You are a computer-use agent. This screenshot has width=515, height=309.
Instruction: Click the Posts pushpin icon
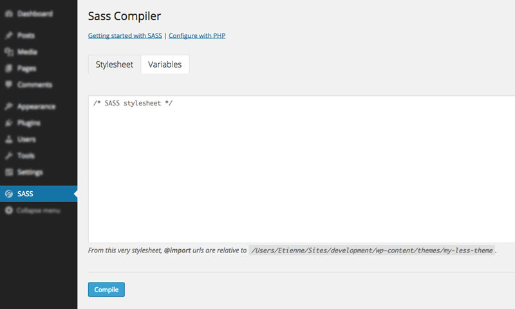click(x=9, y=35)
